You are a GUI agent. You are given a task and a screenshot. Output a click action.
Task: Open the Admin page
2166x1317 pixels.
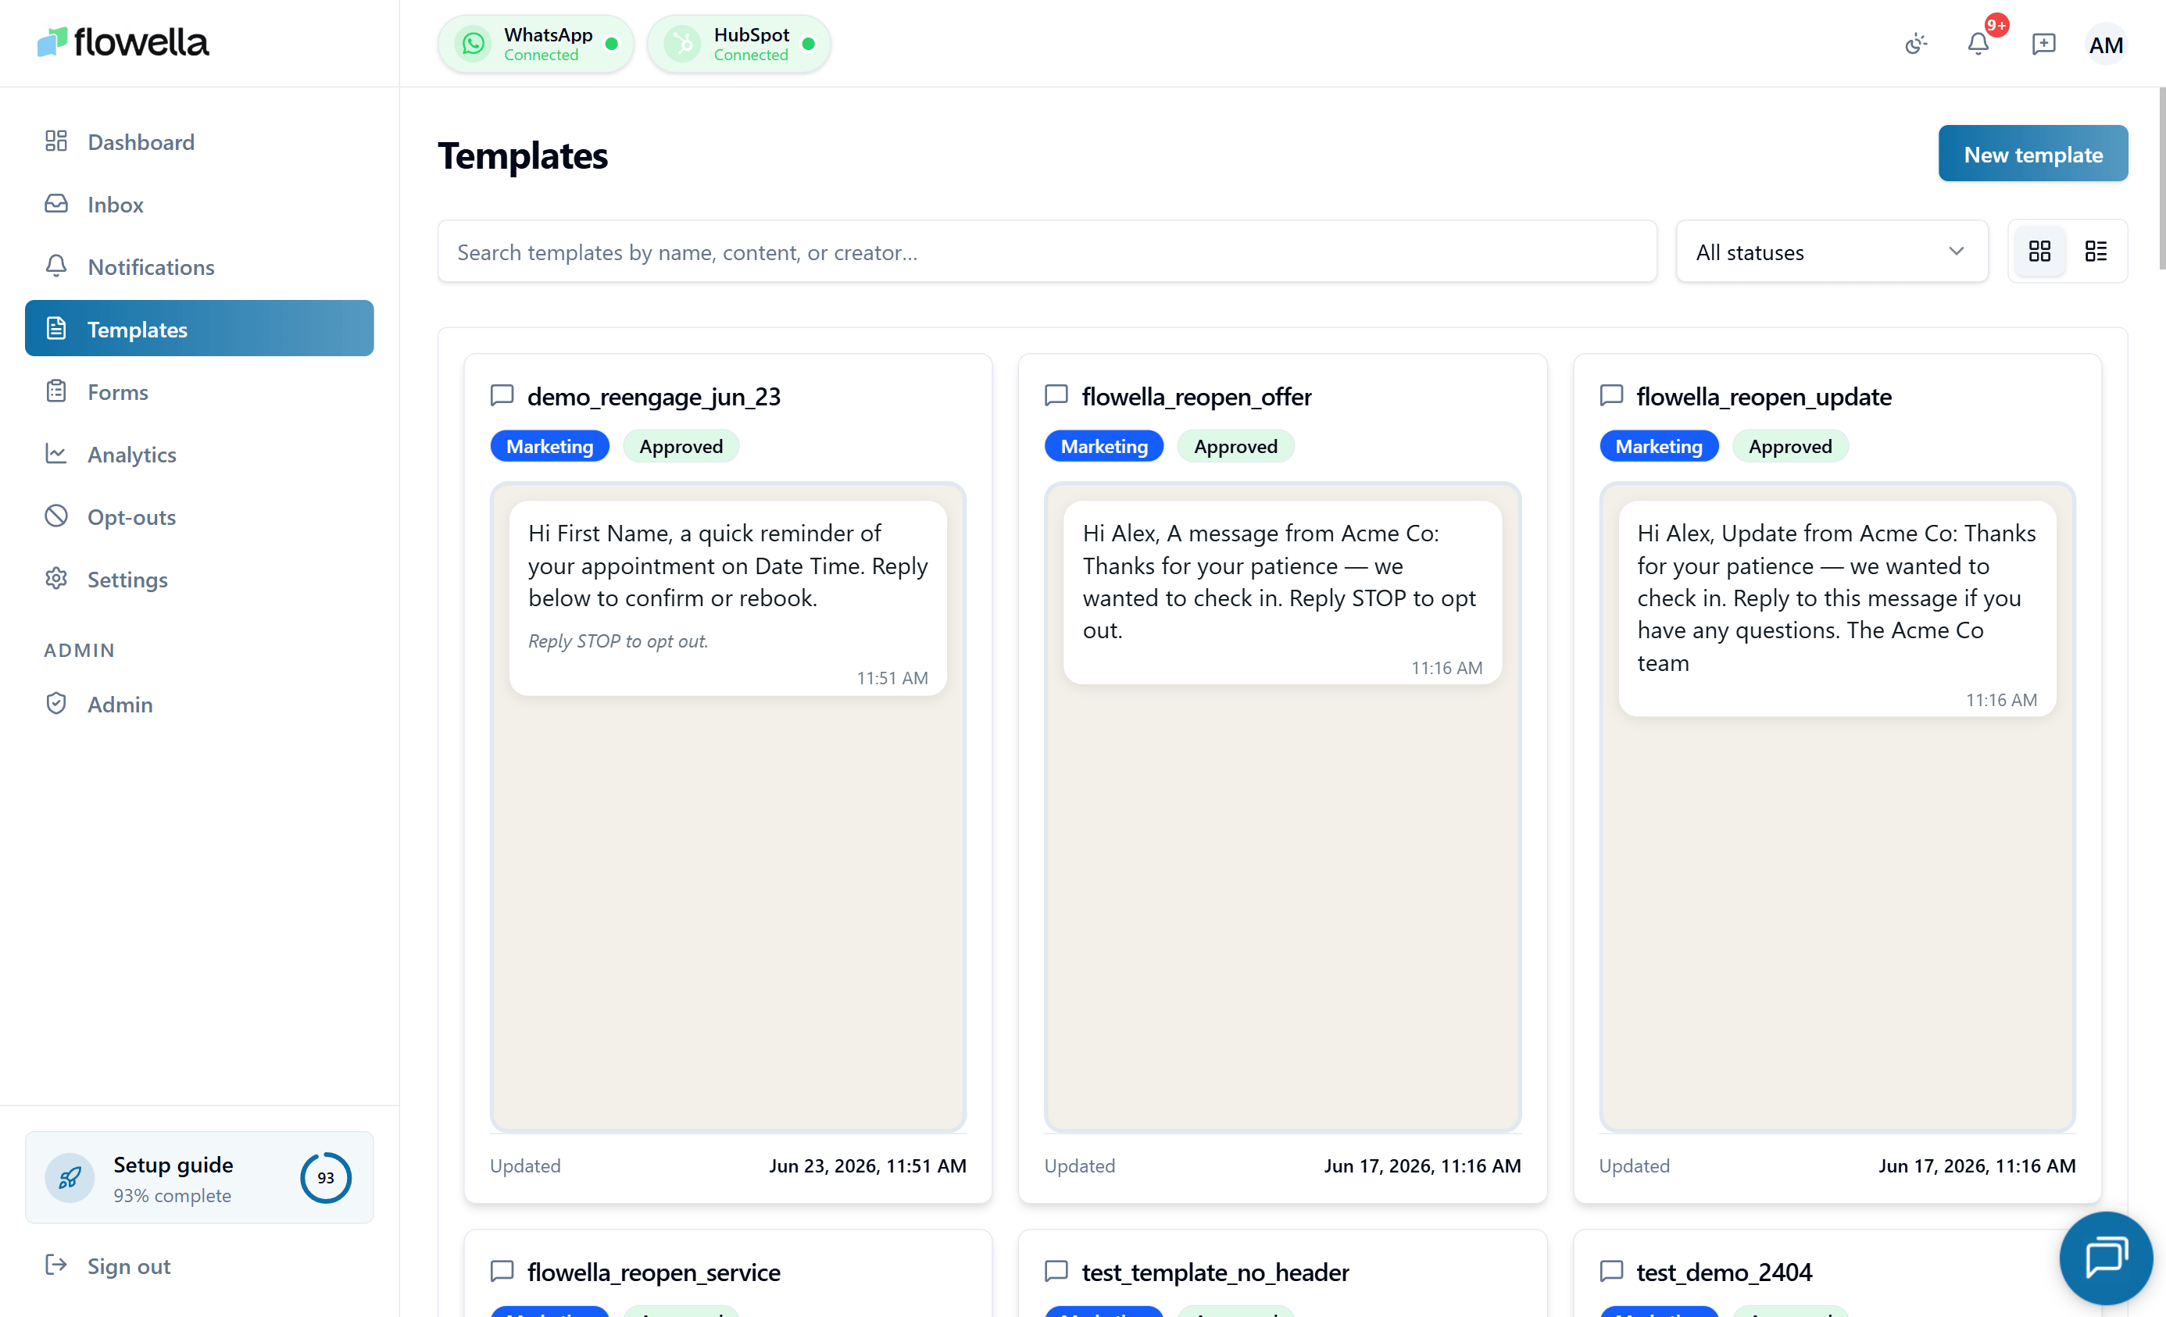[x=199, y=703]
